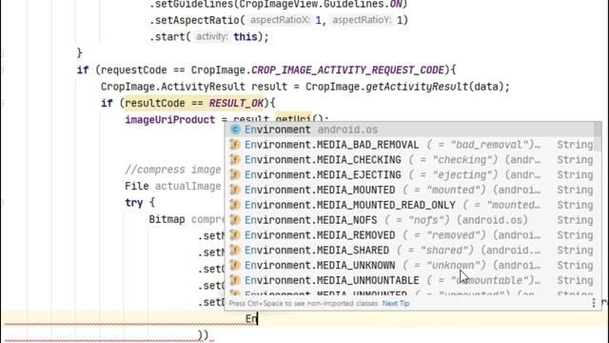Click field icon next to MEDIA_NOFS
The image size is (609, 343).
pos(235,220)
